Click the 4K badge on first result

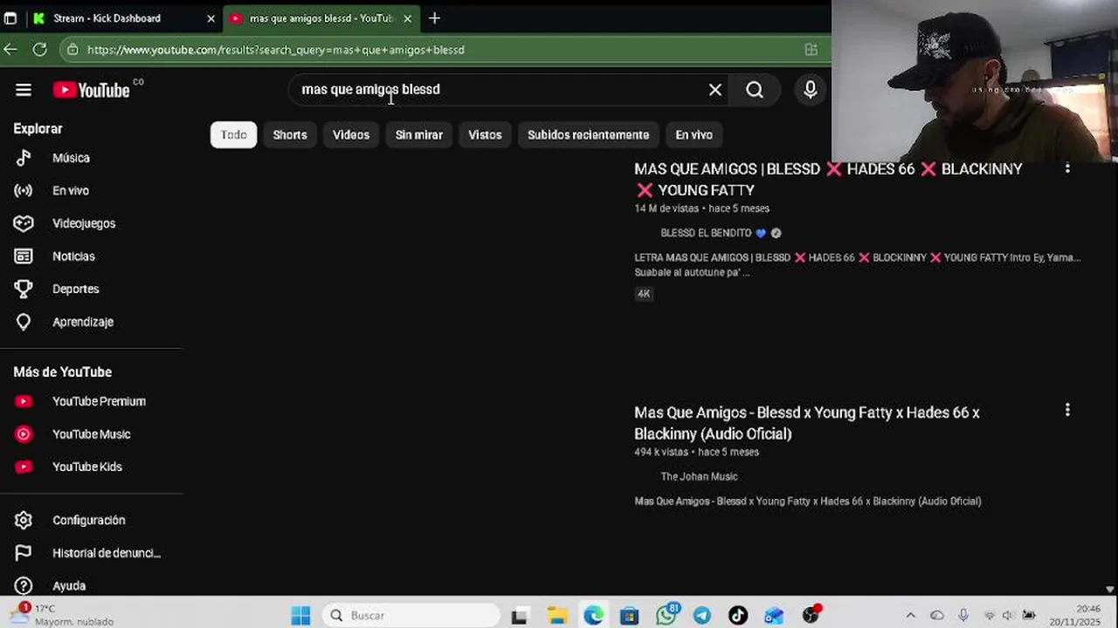(x=644, y=294)
